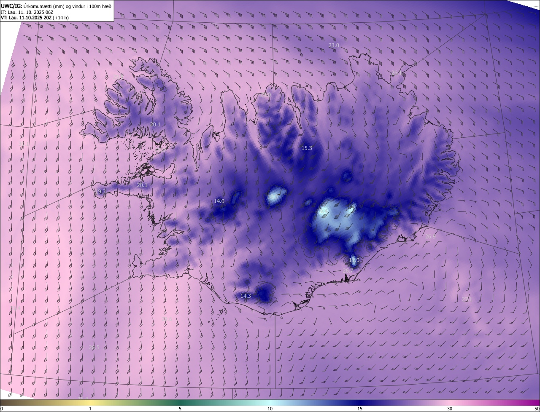
Task: Click the title text 'Úrkomumætti (mm) og vindur í 100m hæð'
Action: (67, 6)
